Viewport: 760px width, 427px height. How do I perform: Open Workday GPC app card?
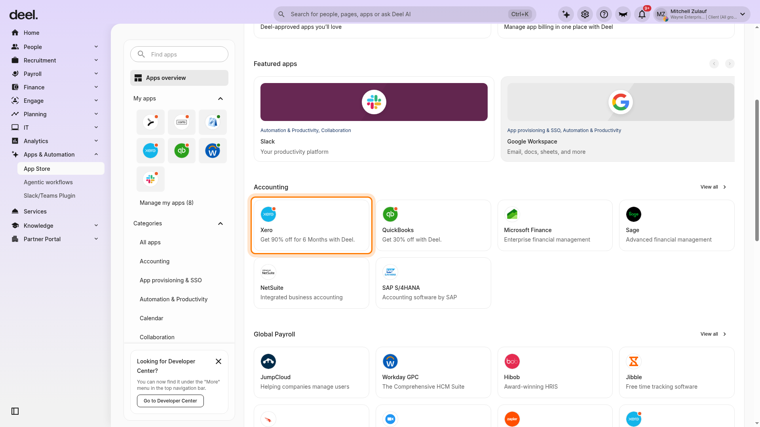(x=433, y=372)
